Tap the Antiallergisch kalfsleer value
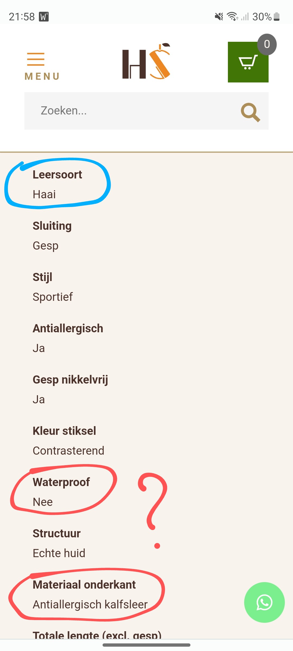This screenshot has height=651, width=293. 90,605
